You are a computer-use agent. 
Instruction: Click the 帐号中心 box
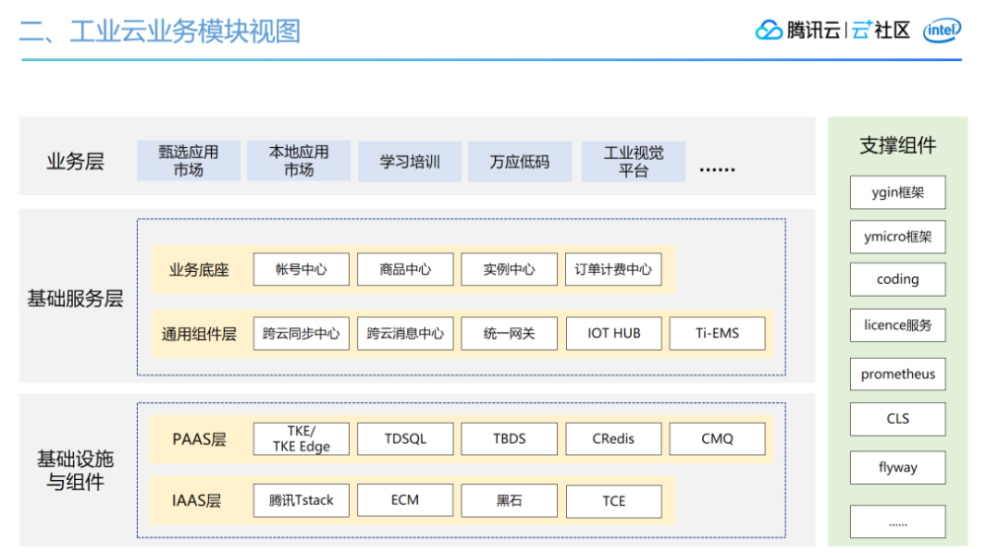coord(301,269)
